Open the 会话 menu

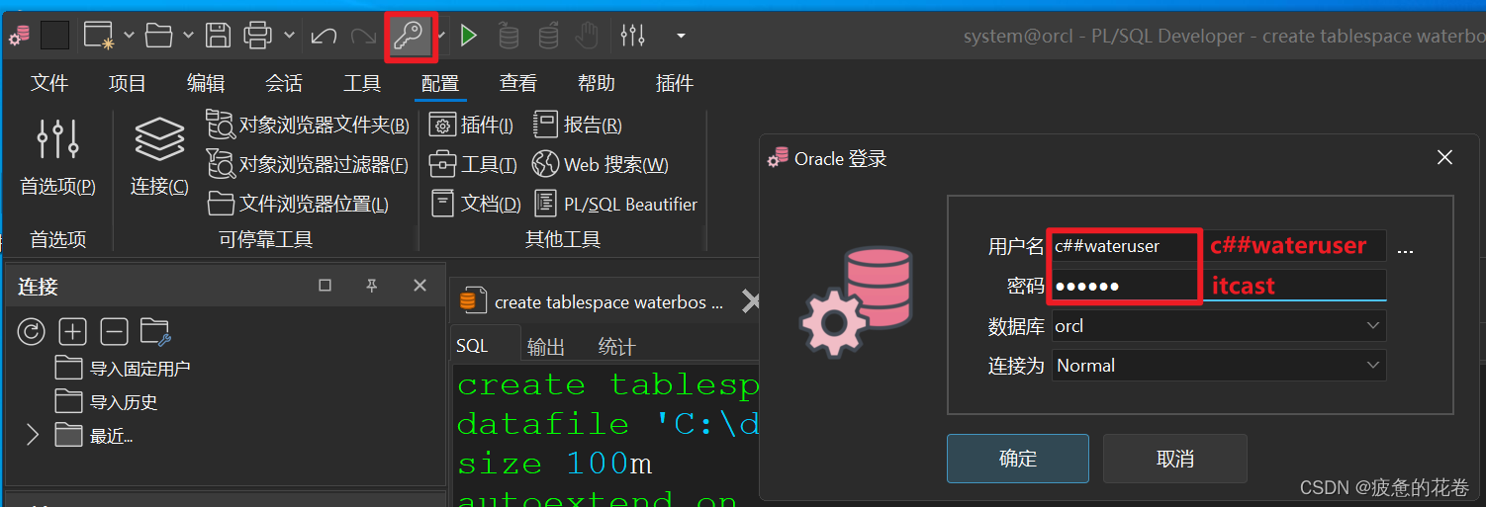(x=284, y=84)
